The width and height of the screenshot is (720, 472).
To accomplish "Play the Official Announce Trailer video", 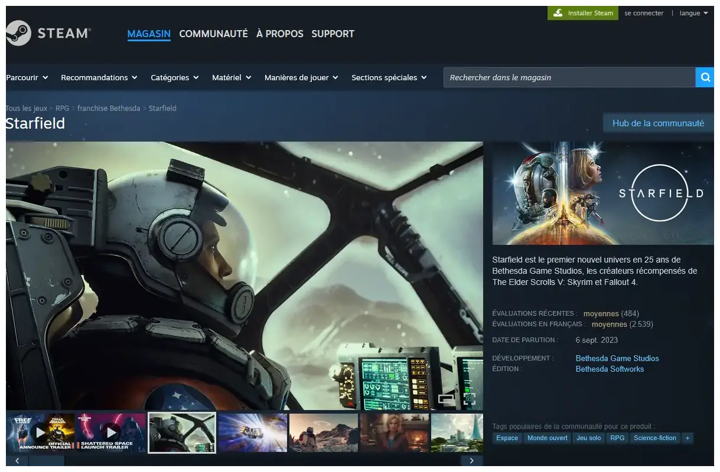I will pos(40,432).
